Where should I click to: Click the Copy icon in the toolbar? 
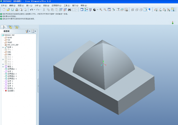pyautogui.click(x=48, y=10)
